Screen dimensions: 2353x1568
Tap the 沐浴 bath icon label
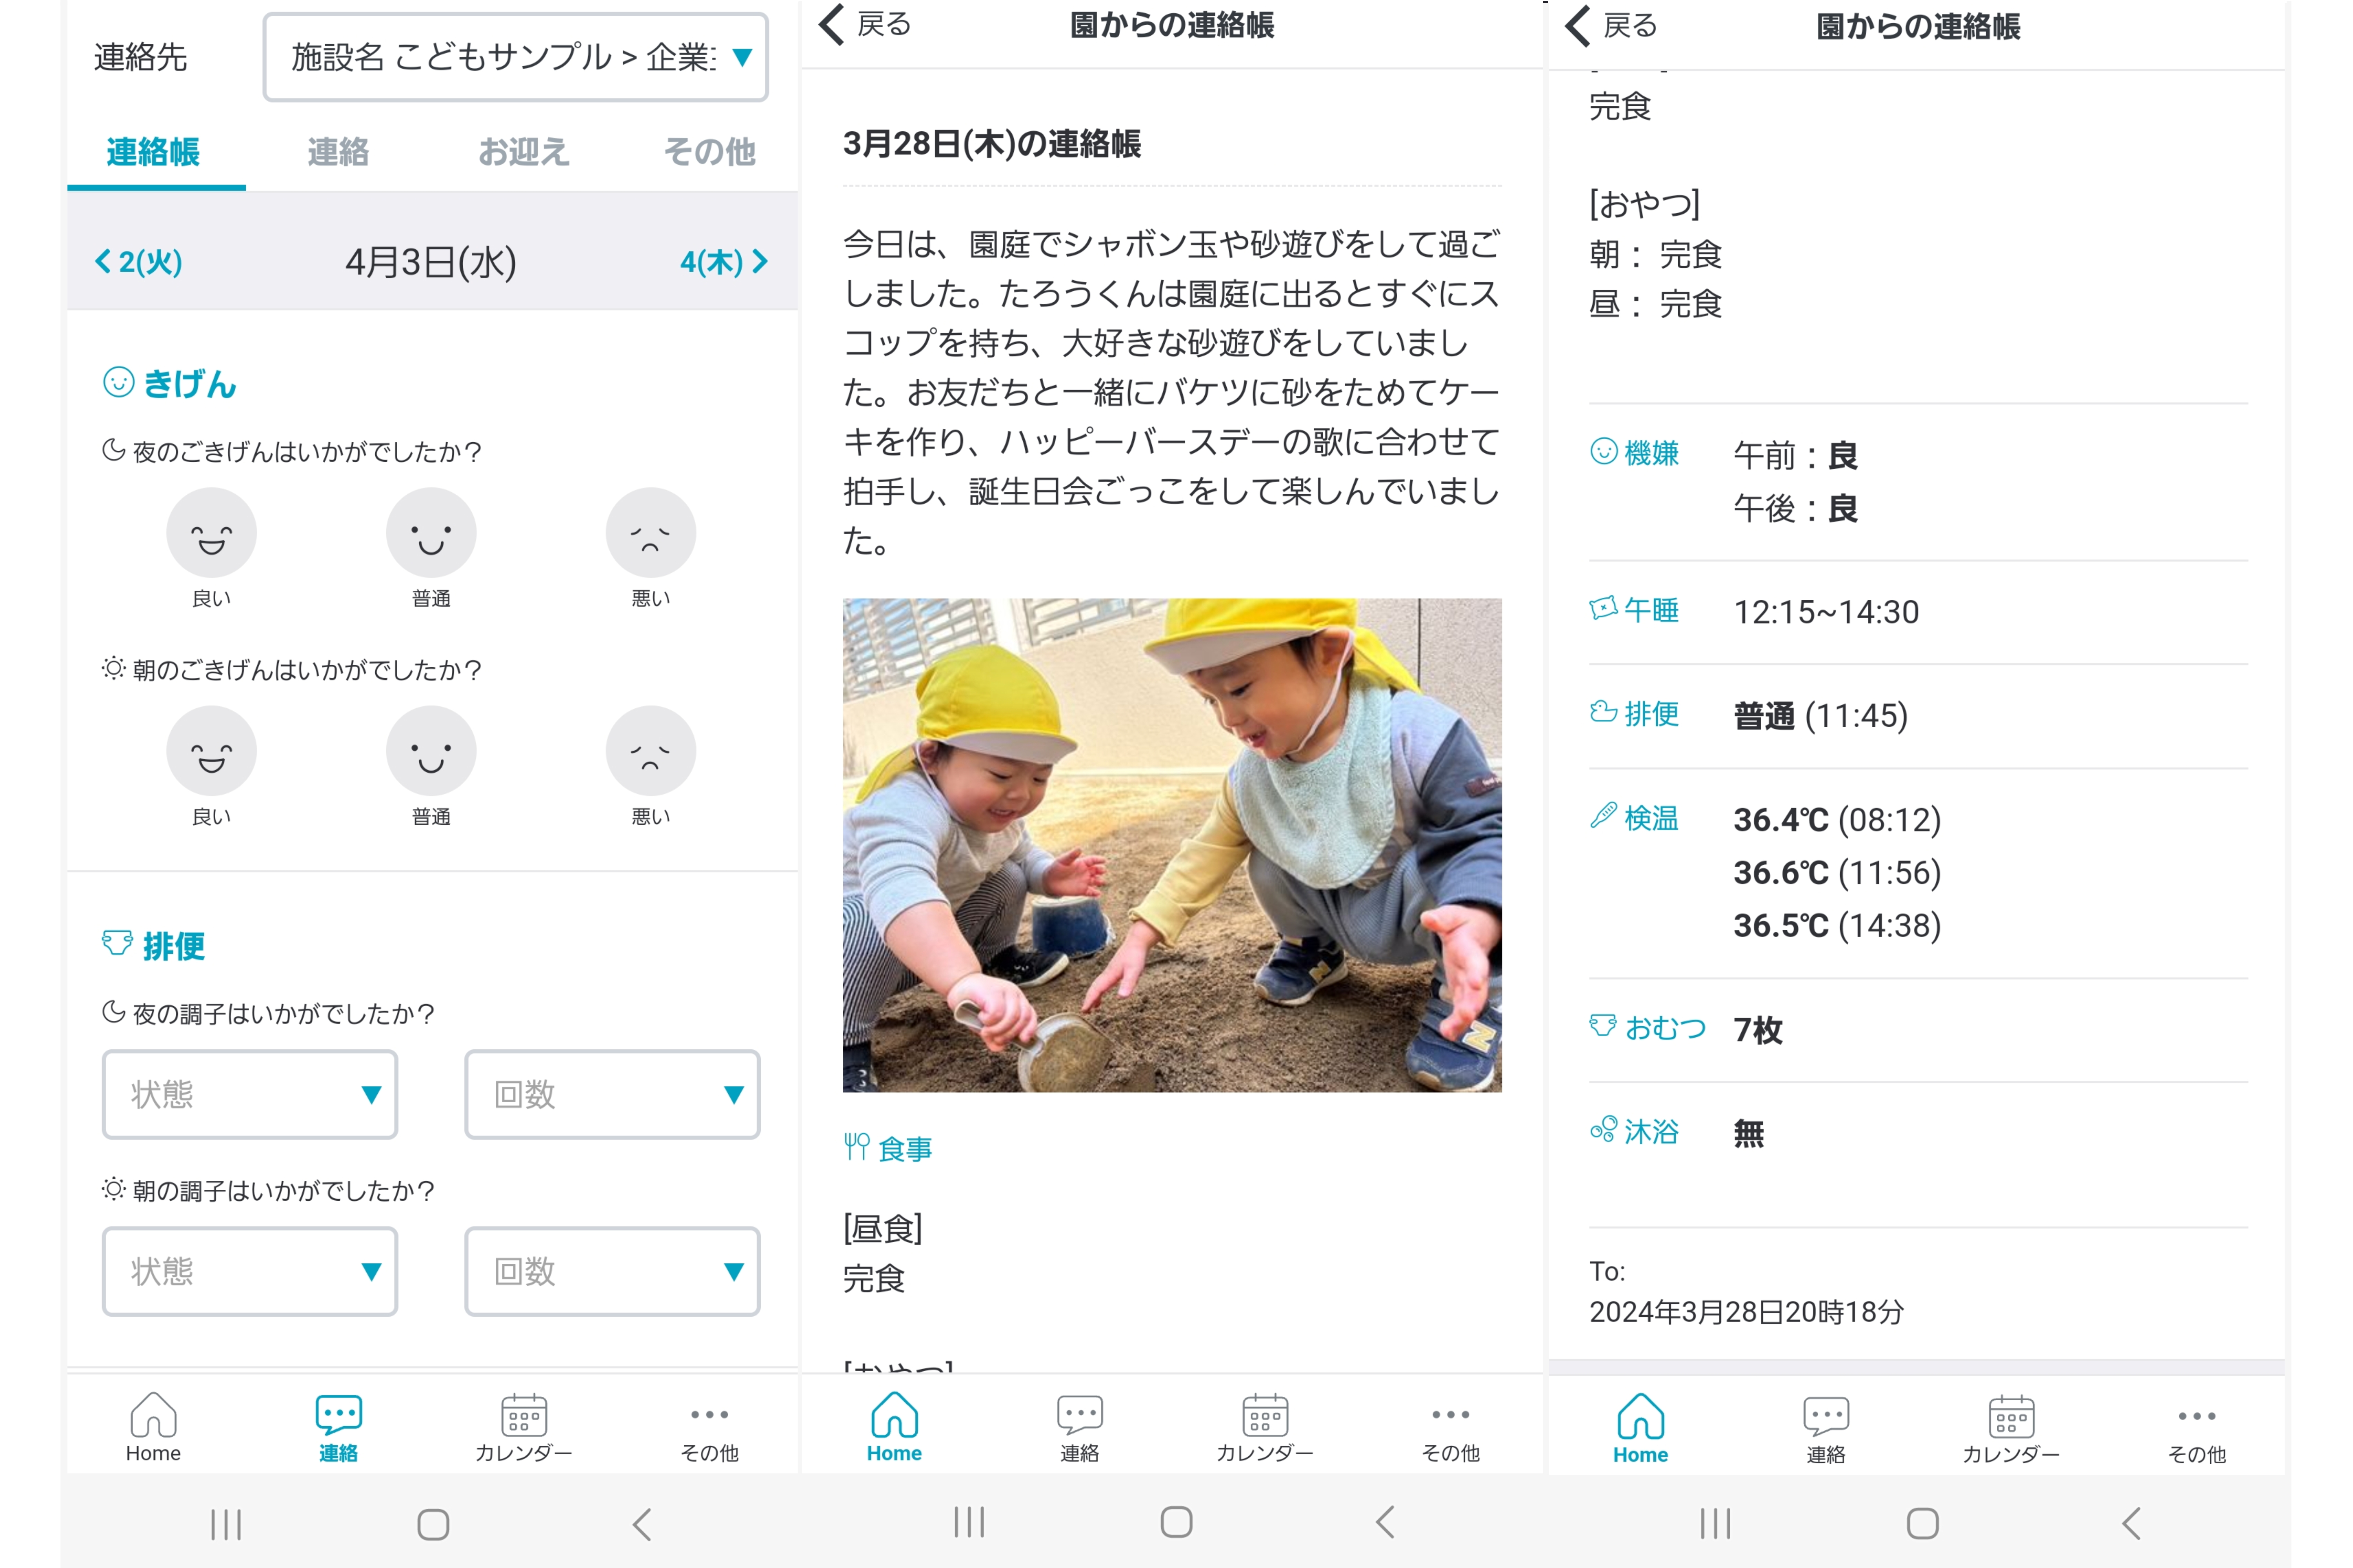click(1635, 1131)
